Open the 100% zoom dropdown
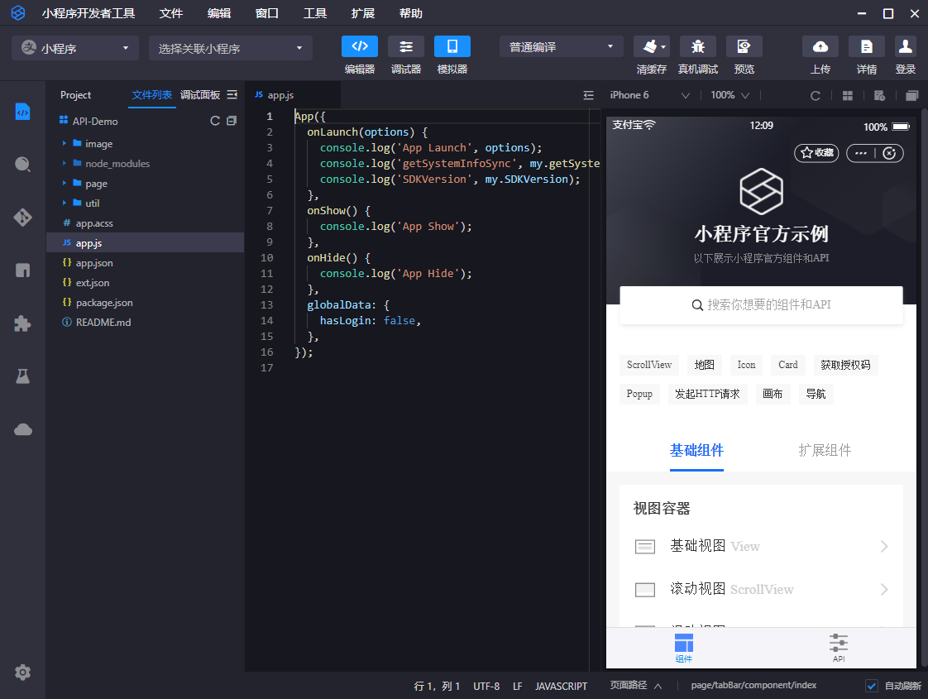Viewport: 928px width, 699px height. [x=729, y=95]
